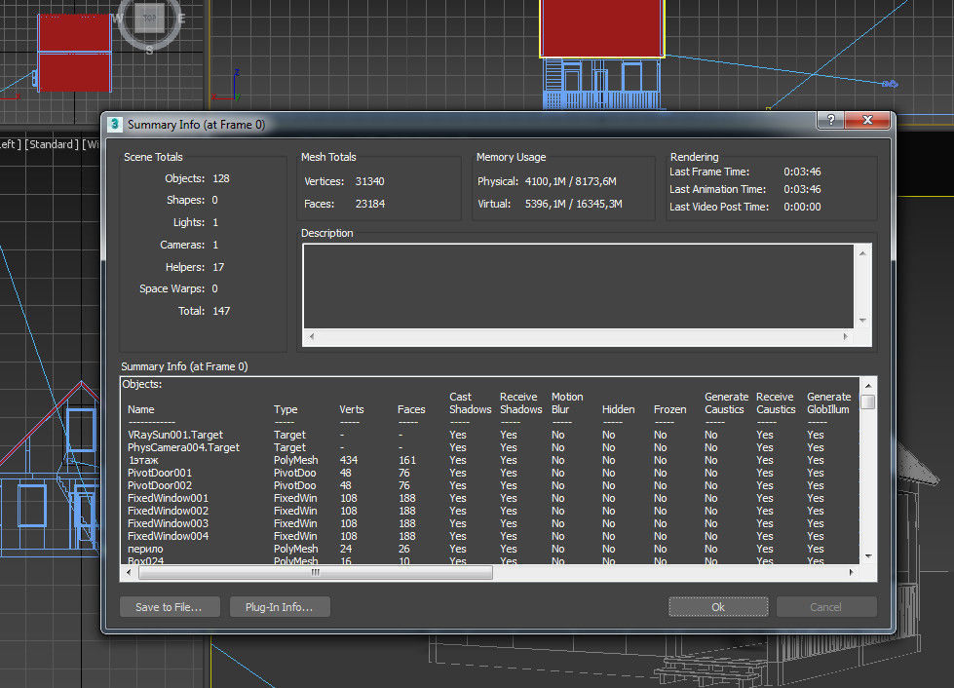Click the red box object in left viewport
The image size is (954, 688).
[74, 54]
